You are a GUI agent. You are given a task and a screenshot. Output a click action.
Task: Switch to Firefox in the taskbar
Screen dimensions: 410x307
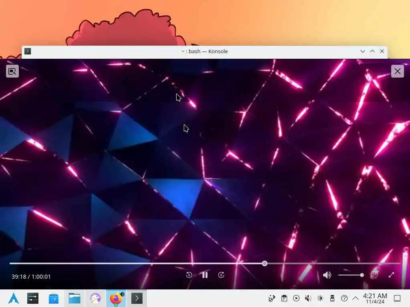click(x=116, y=298)
